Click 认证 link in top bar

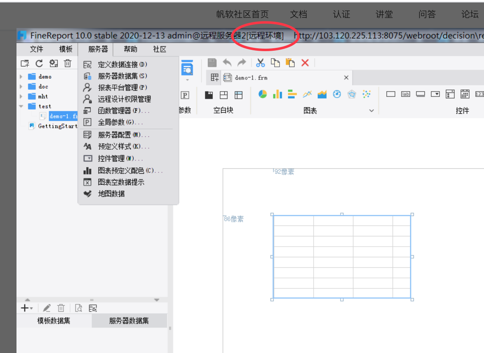(341, 14)
